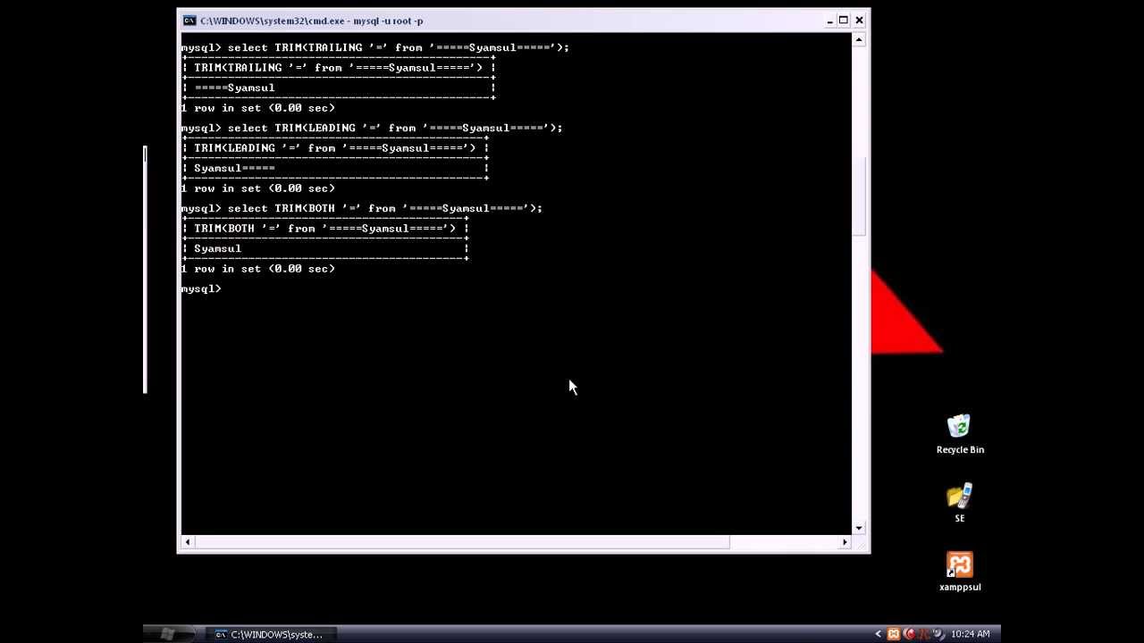Click the plain 'Syamsul' result under TRIM(BOTH
Image resolution: width=1144 pixels, height=643 pixels.
tap(217, 248)
